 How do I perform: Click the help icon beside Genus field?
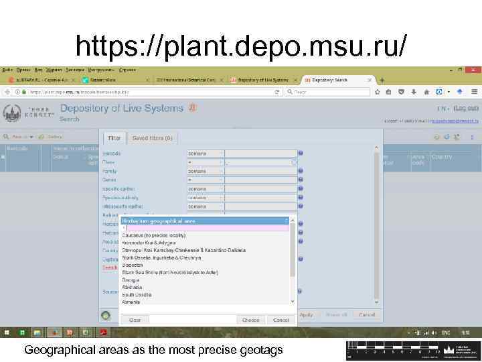coord(301,180)
